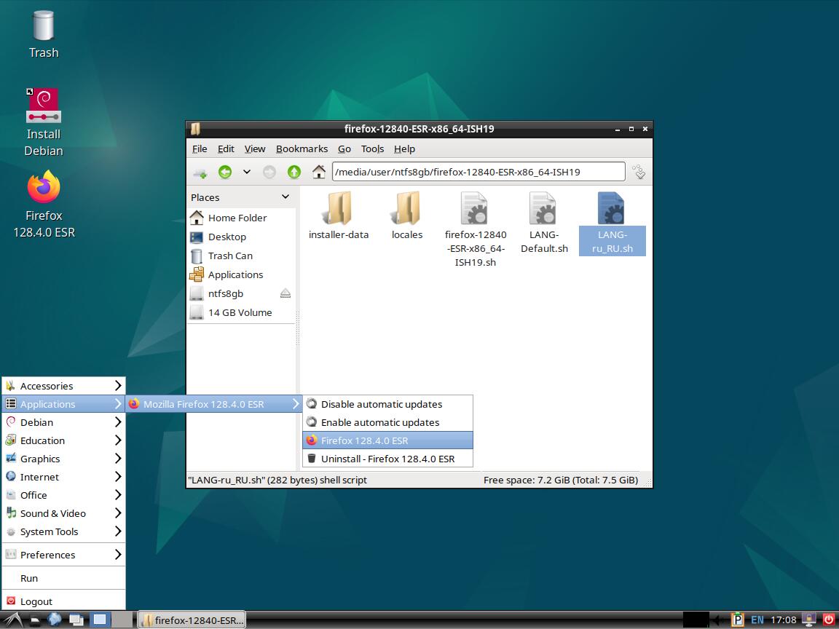Image resolution: width=839 pixels, height=629 pixels.
Task: Select the installer-data folder
Action: (x=339, y=216)
